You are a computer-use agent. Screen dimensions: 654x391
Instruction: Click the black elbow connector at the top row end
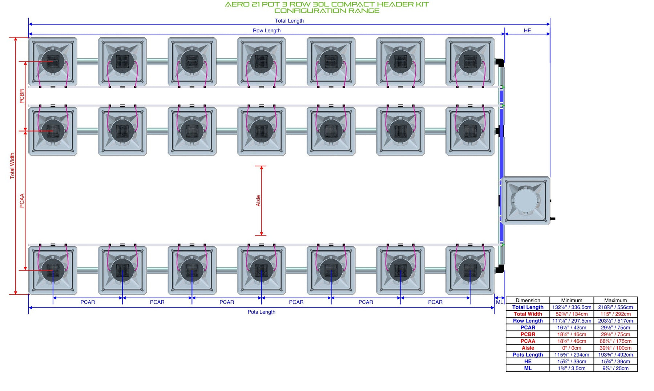point(500,63)
